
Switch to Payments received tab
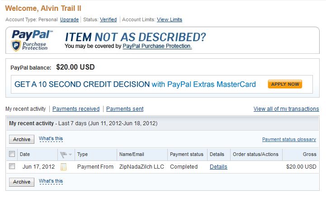click(x=76, y=109)
